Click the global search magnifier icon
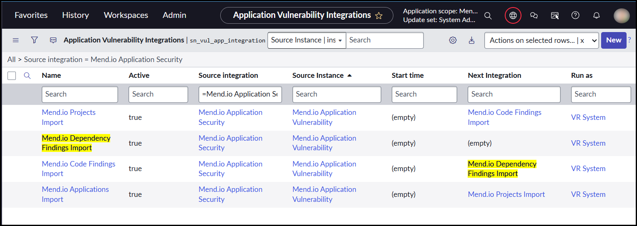 (488, 15)
